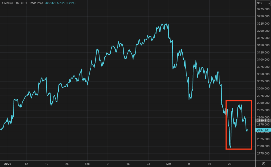
Task: Select the Trade Price legend label
Action: [36, 3]
